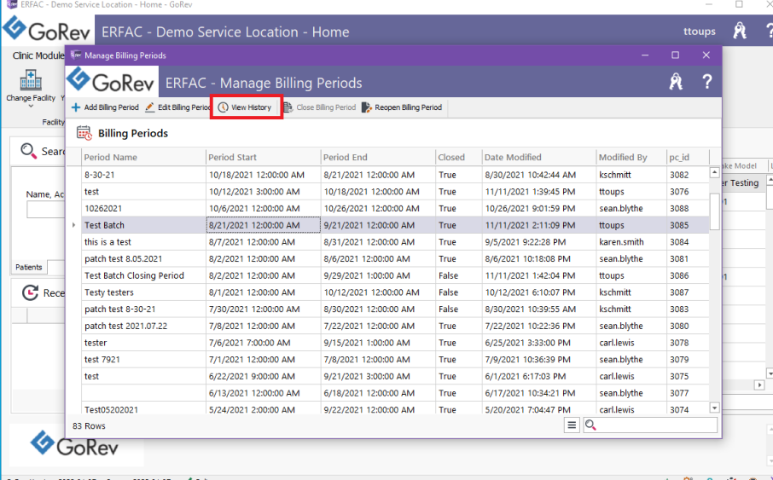Screen dimensions: 773x480
Task: Select the 10262021 period name cell
Action: tap(143, 209)
